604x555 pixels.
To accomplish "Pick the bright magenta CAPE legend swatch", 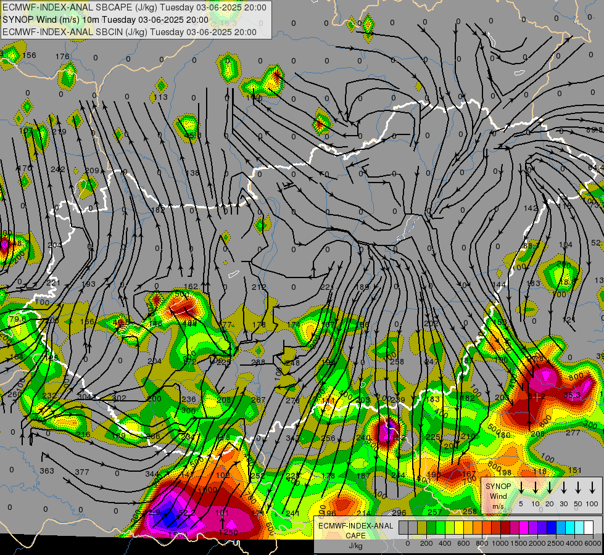I will (524, 527).
